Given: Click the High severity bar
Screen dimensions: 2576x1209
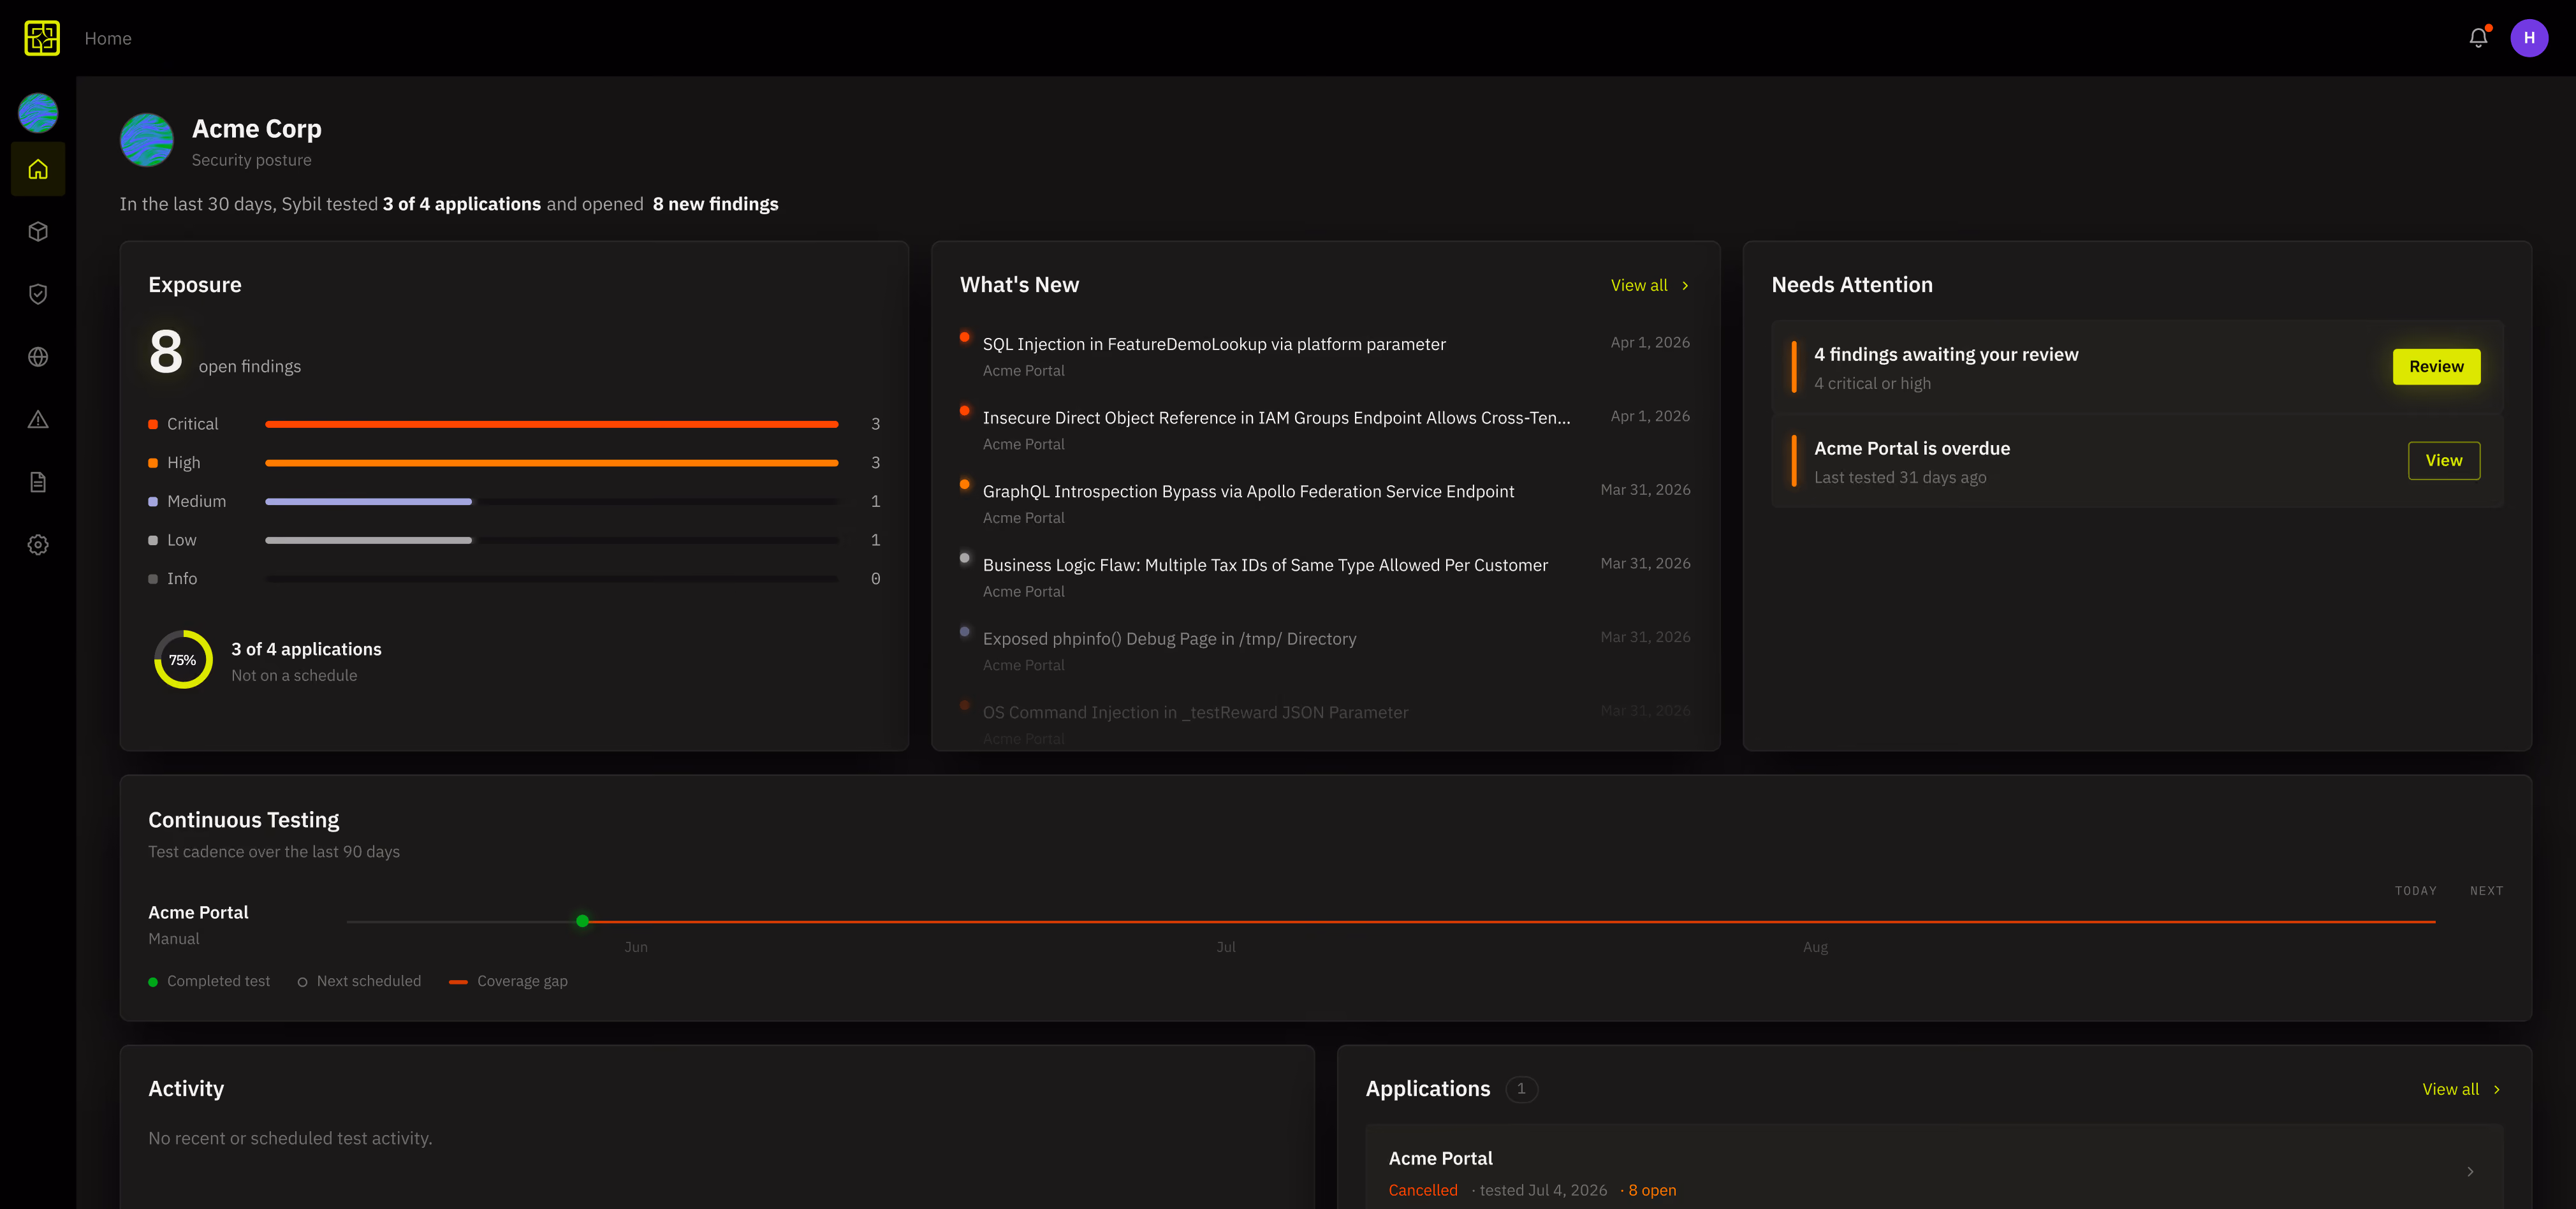Looking at the screenshot, I should (x=551, y=463).
